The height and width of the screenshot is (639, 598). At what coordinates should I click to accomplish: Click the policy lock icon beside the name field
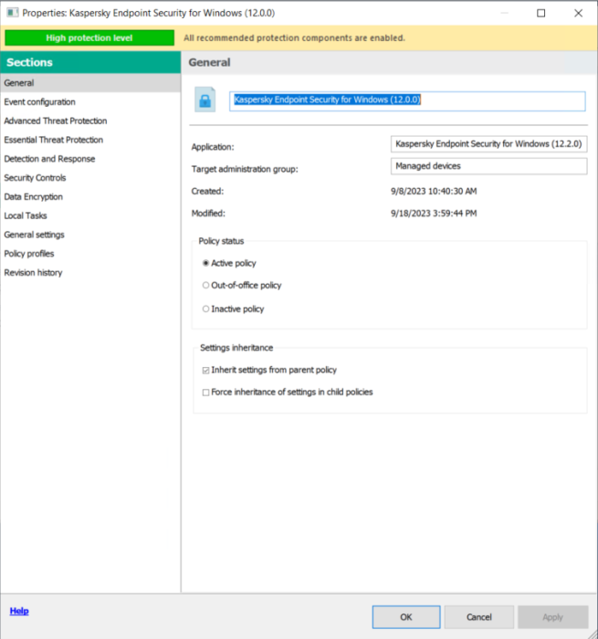205,100
